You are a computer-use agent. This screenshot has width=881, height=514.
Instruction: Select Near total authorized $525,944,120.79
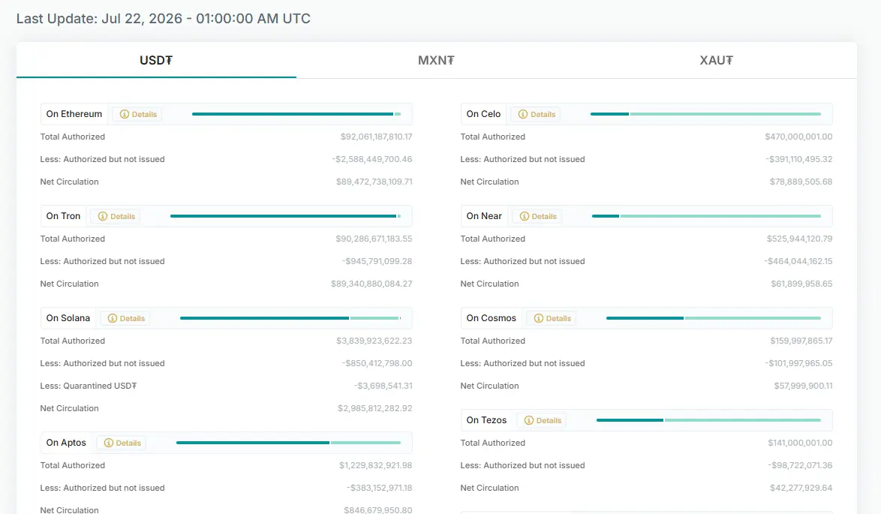click(x=799, y=239)
